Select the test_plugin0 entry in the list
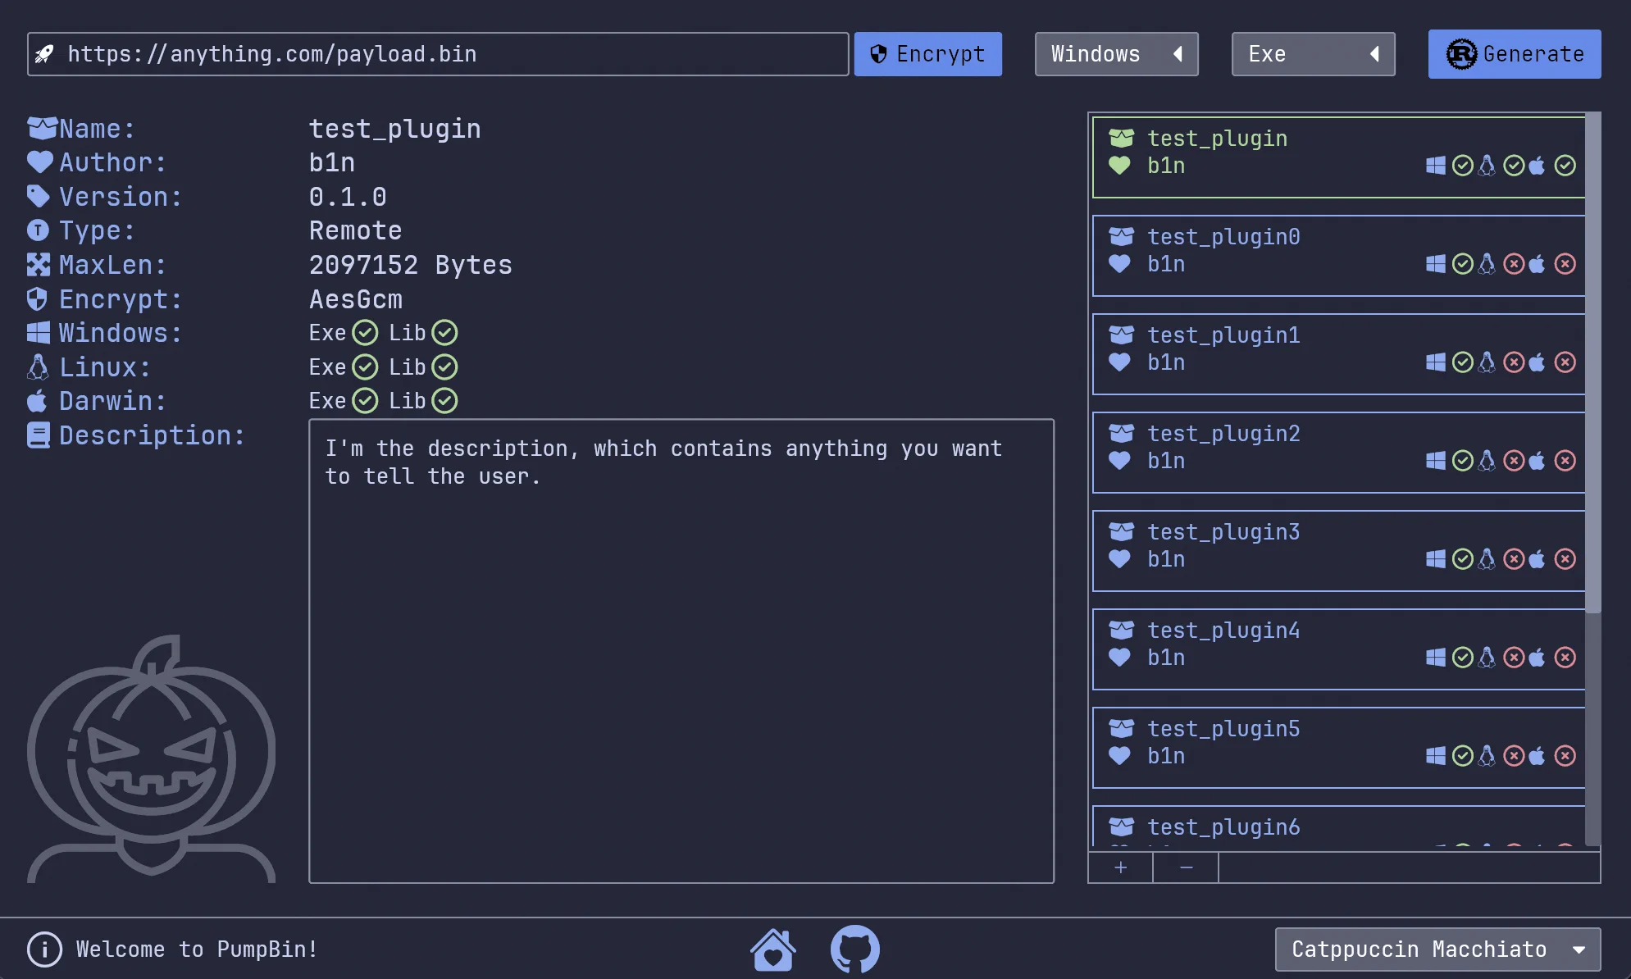This screenshot has width=1631, height=979. click(1339, 256)
